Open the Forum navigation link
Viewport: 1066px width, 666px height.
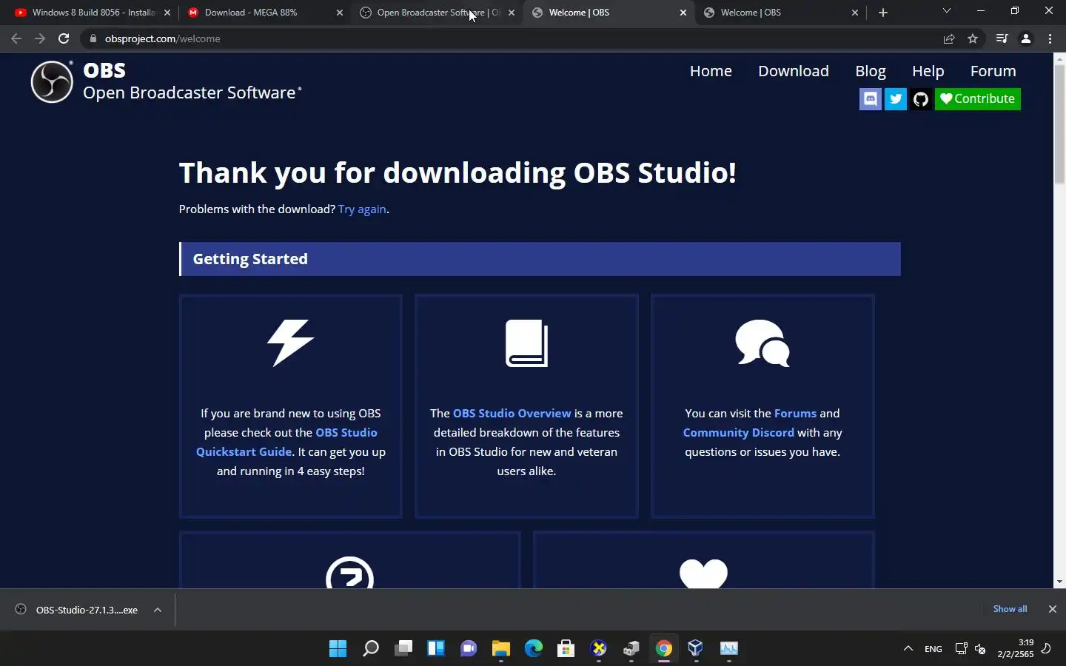993,71
